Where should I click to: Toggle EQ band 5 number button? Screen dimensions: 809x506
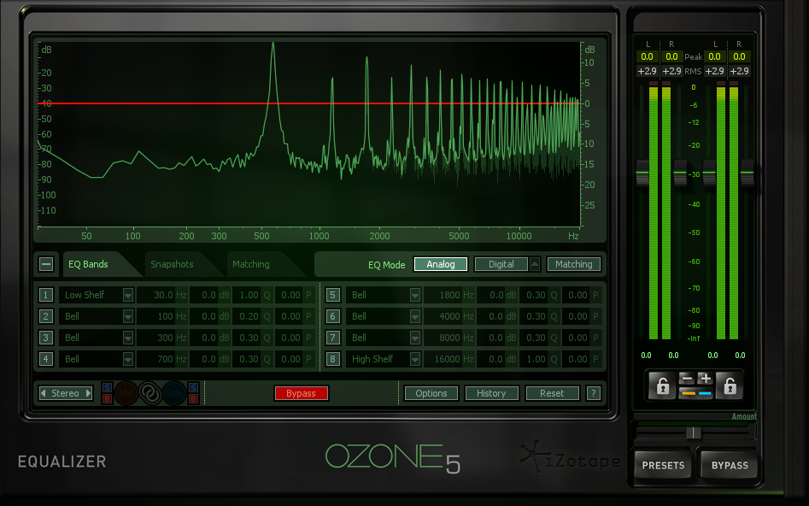pos(333,295)
